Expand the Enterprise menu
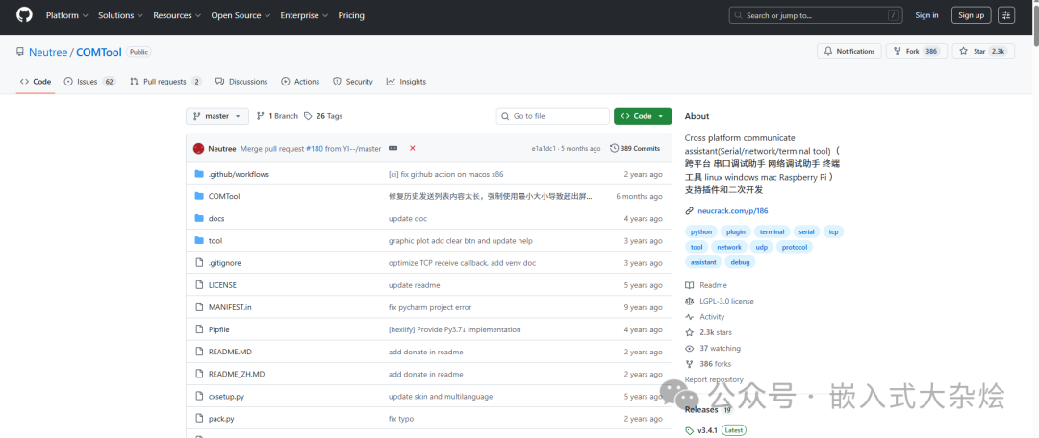The height and width of the screenshot is (438, 1039). (x=304, y=15)
